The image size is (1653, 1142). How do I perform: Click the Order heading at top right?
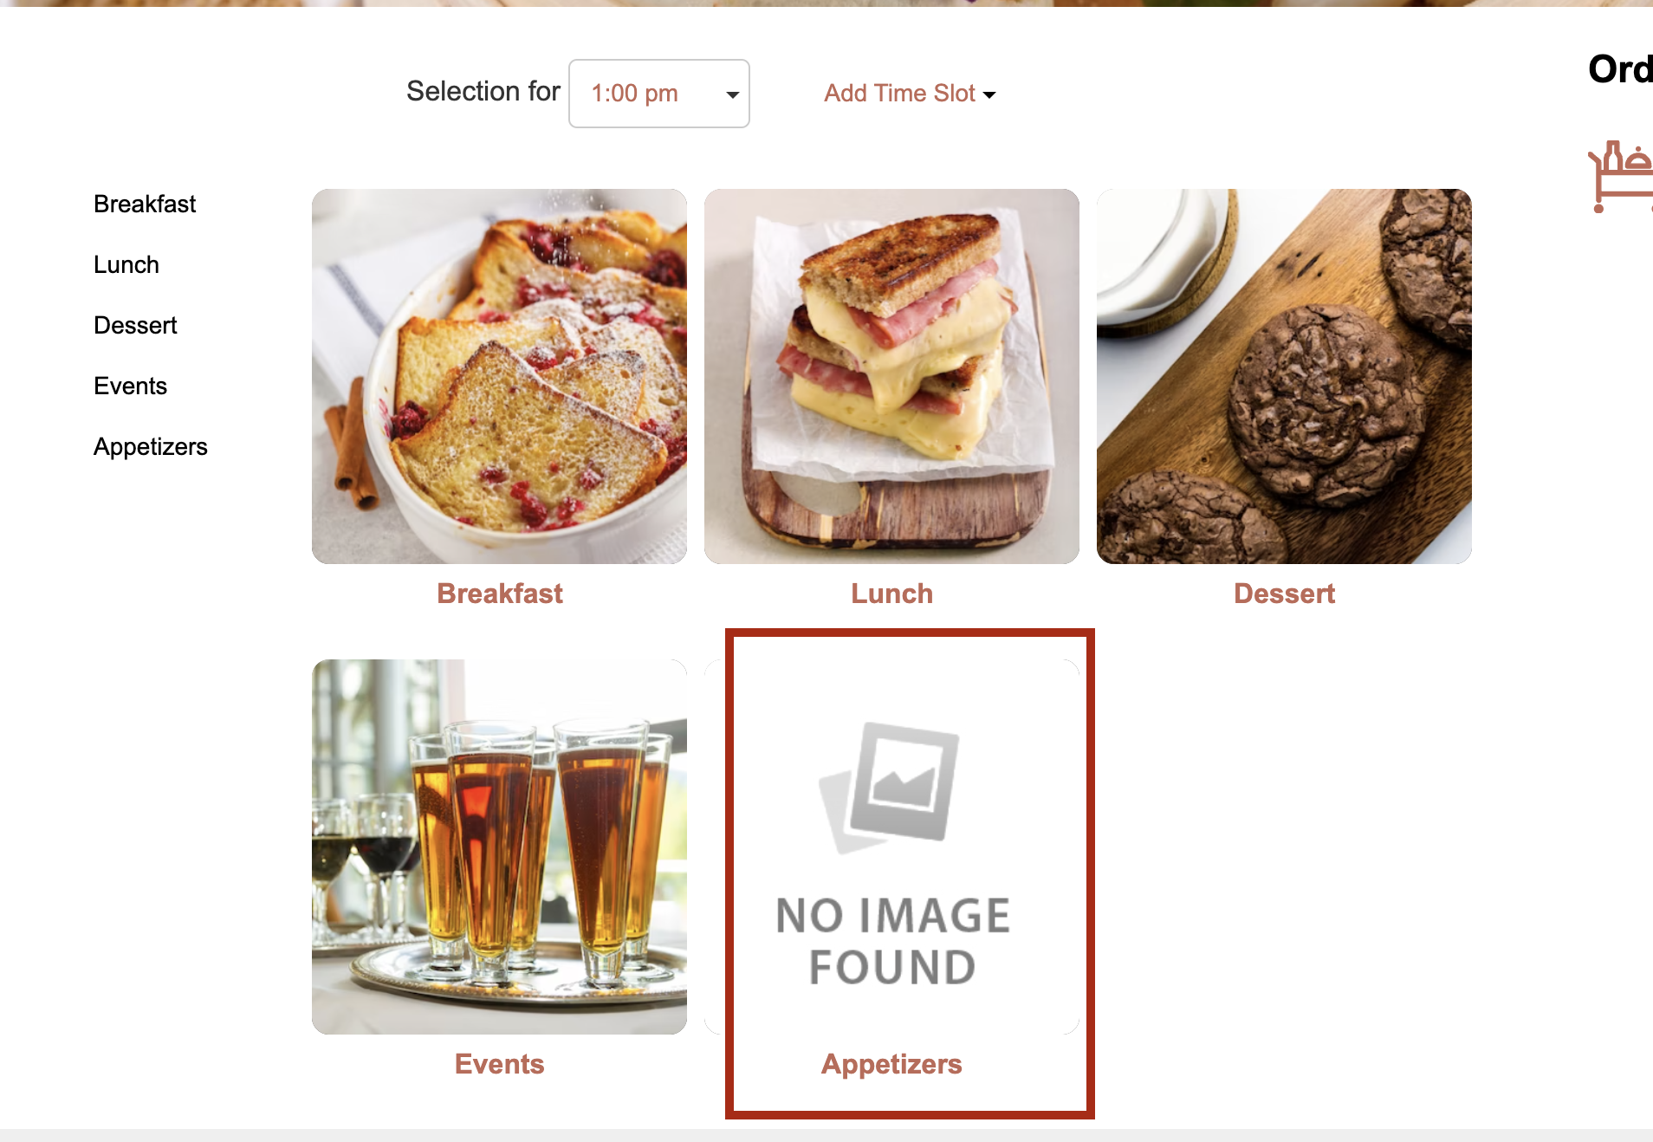point(1620,69)
